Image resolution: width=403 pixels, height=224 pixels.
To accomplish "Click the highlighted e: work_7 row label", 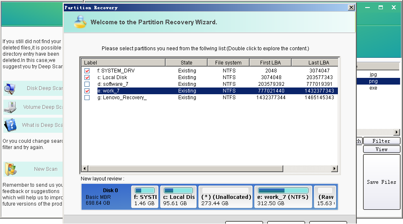I will point(108,91).
